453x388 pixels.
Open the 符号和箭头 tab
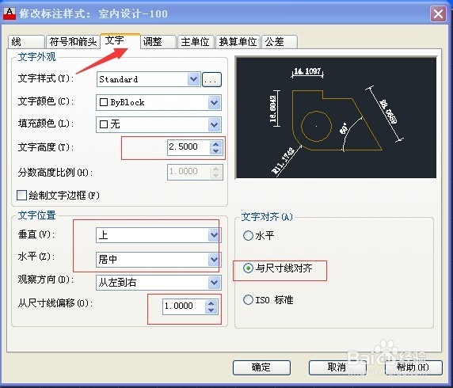73,42
